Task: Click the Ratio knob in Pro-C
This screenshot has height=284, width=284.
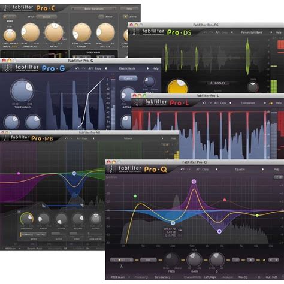Action: tap(54, 32)
